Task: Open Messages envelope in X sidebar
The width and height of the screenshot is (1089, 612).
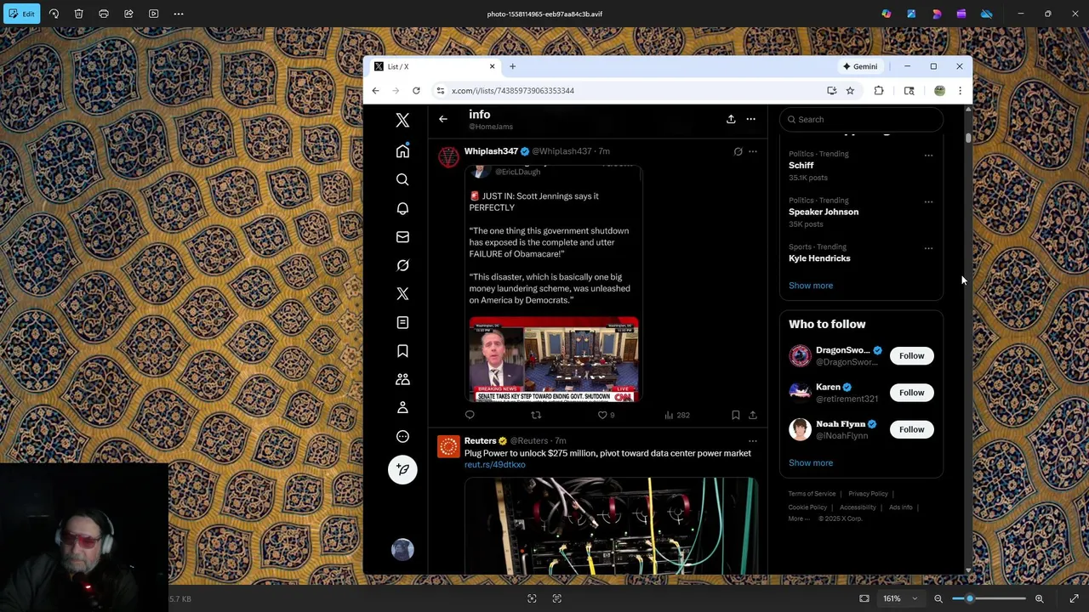Action: click(402, 237)
